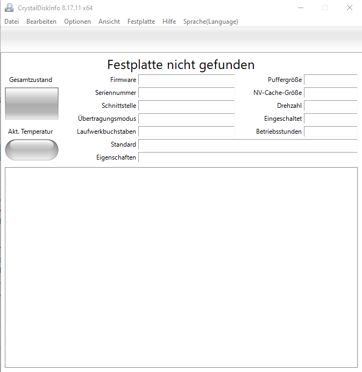
Task: Open the Bearbeiten menu
Action: [41, 22]
